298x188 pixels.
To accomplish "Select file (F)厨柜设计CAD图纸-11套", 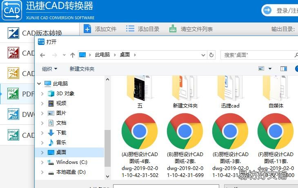I will [x=276, y=146].
